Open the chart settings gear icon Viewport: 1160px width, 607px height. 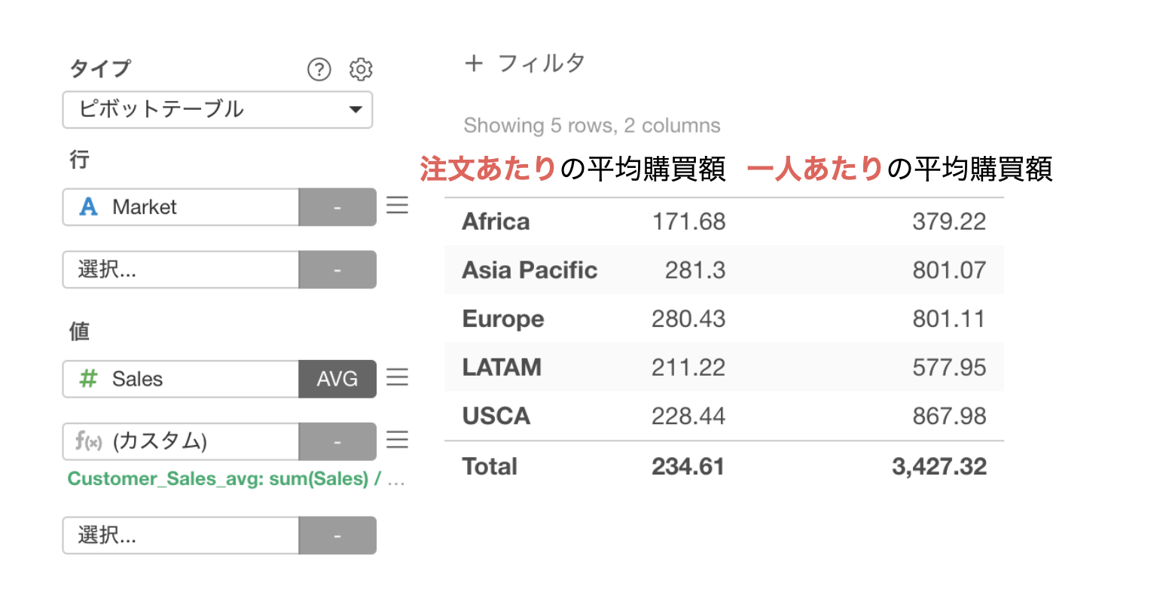pyautogui.click(x=361, y=69)
